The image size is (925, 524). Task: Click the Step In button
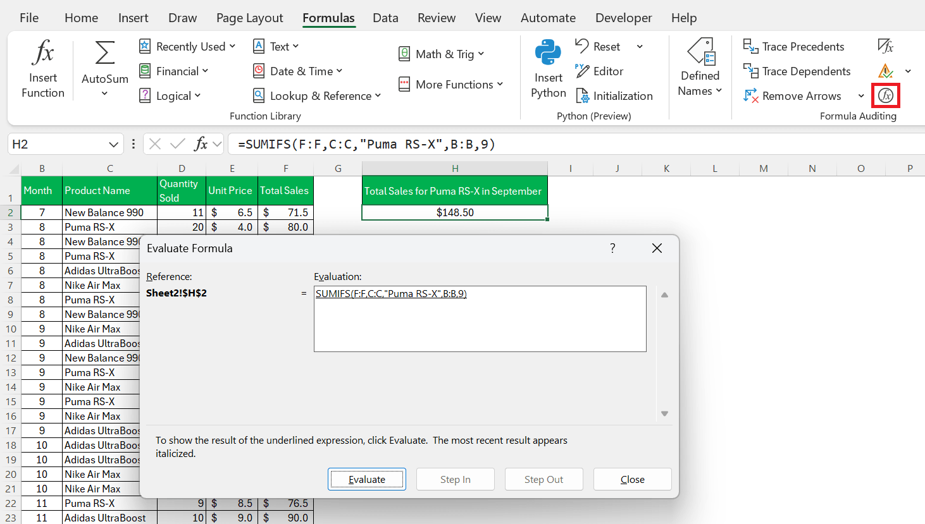click(456, 479)
